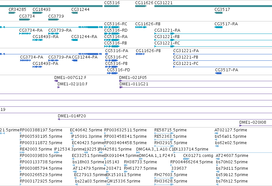Click the CG3734 gene label
The image size is (272, 186).
(x=27, y=16)
